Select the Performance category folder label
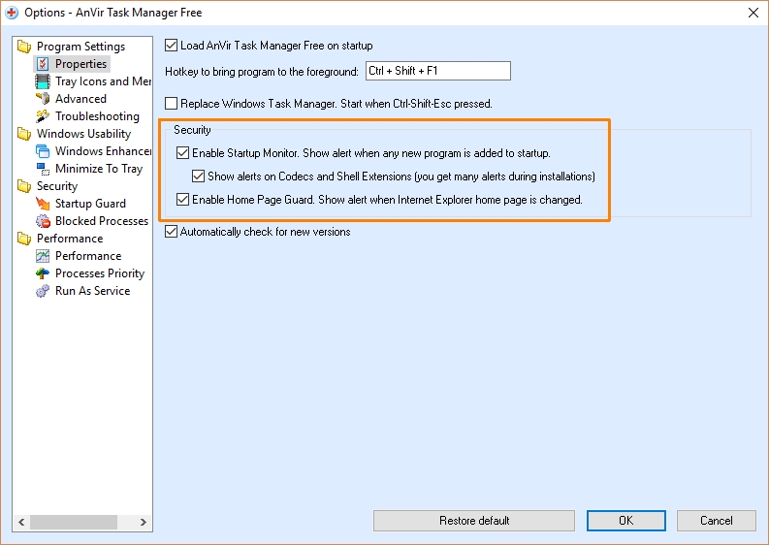This screenshot has width=769, height=545. click(x=70, y=239)
